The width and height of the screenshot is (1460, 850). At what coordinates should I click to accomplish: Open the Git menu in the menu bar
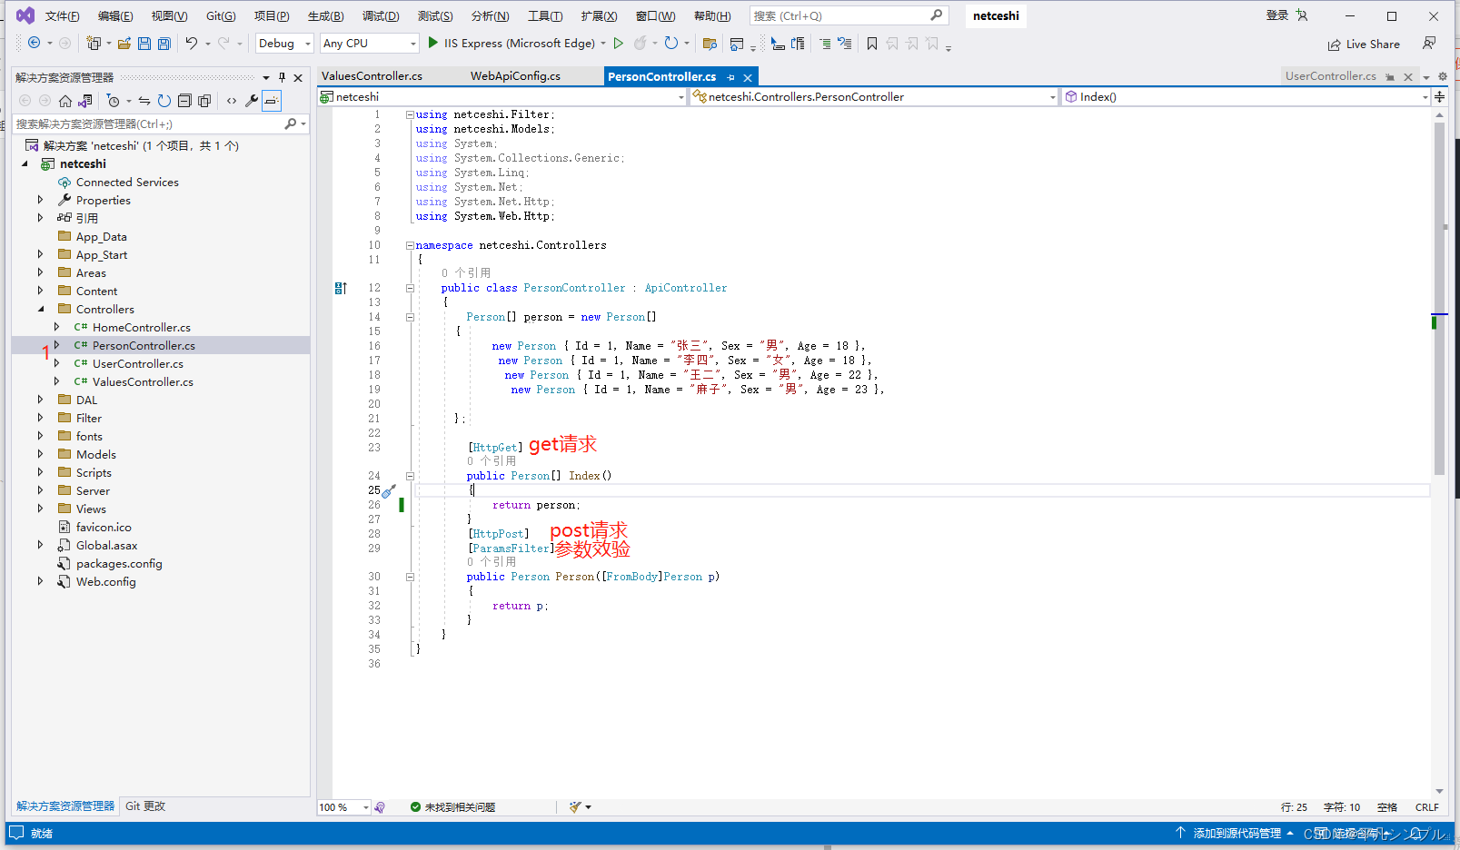point(220,15)
